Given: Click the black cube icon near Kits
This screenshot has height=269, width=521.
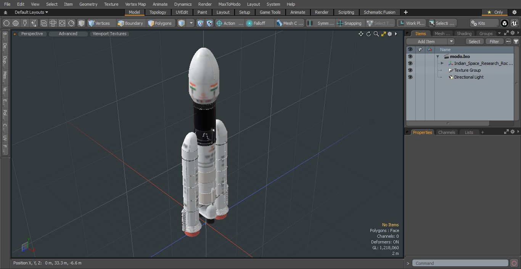Looking at the screenshot, I should pyautogui.click(x=505, y=23).
